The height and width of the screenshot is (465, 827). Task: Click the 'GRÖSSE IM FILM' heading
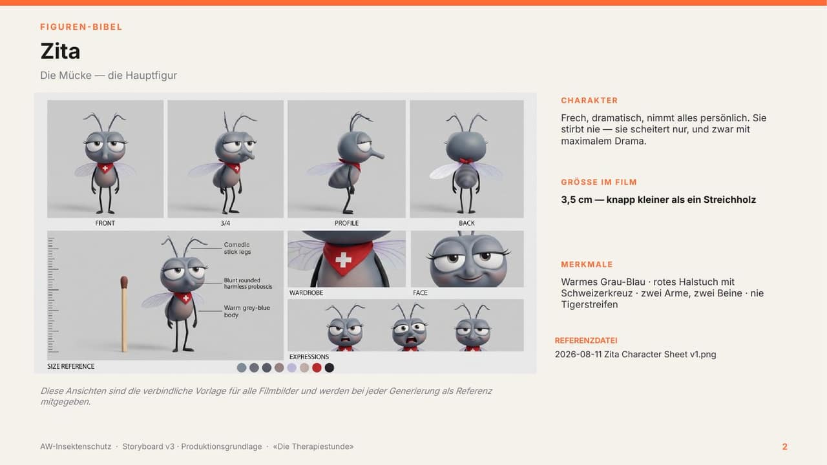coord(599,182)
